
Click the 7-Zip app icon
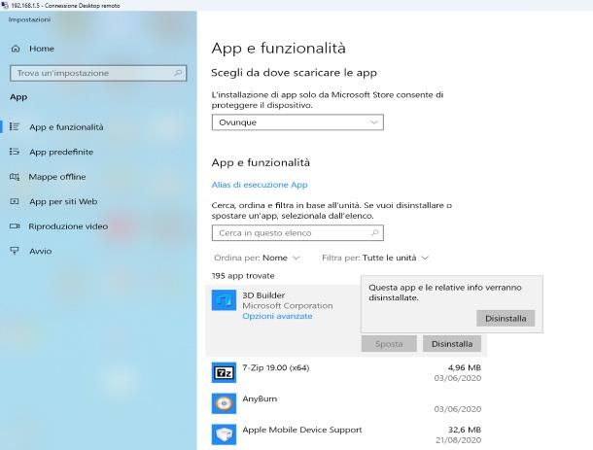tap(223, 372)
